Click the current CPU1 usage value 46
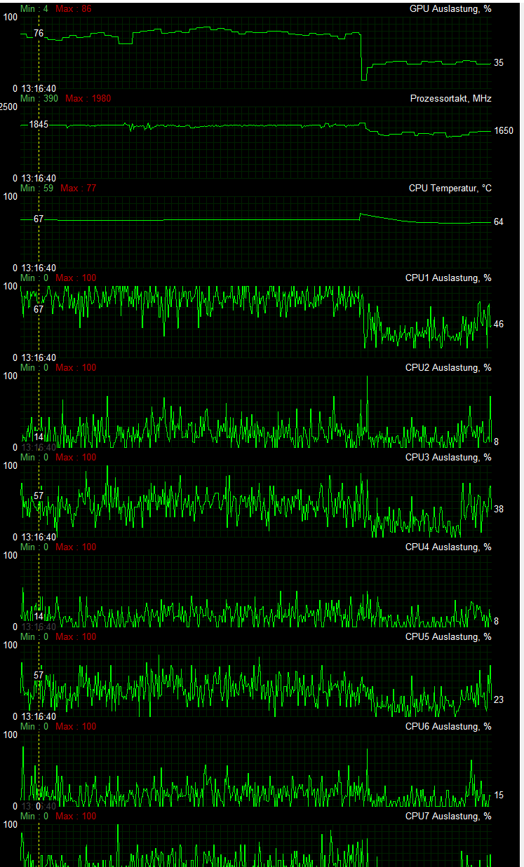 (498, 325)
